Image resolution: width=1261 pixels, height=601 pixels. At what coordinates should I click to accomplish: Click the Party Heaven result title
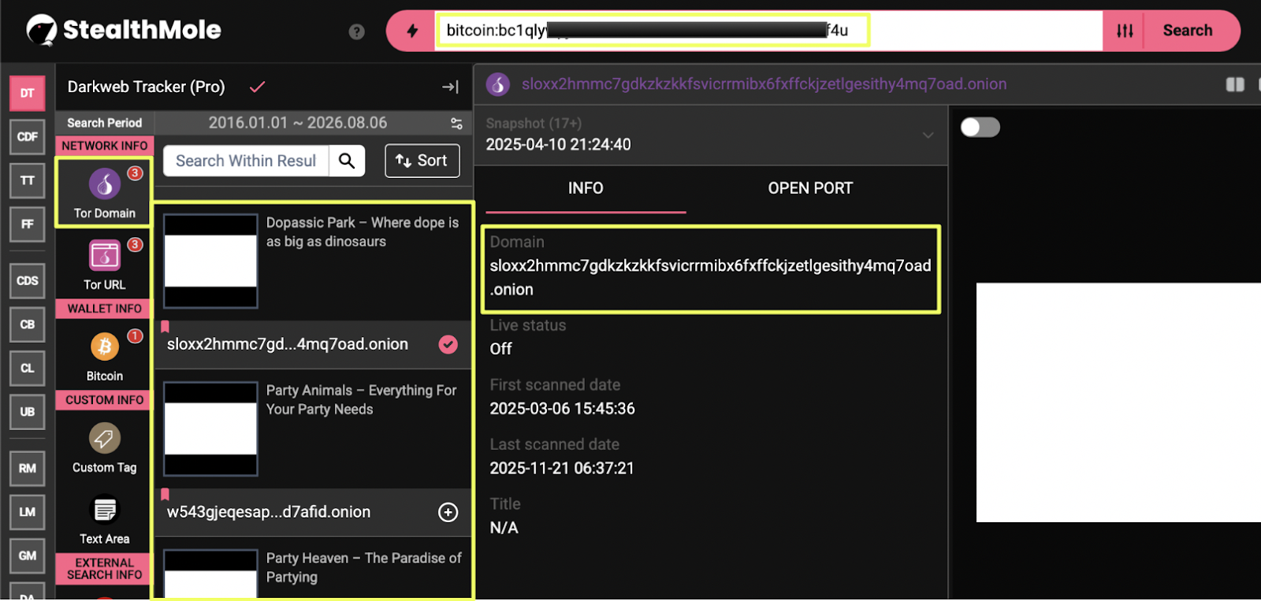point(363,567)
